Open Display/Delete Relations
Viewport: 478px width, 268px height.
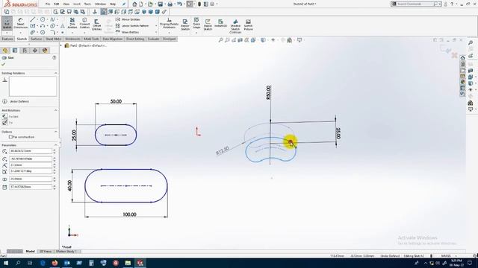pos(170,24)
